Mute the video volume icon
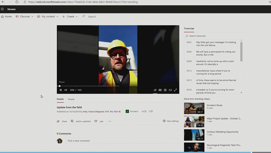 click(66, 90)
